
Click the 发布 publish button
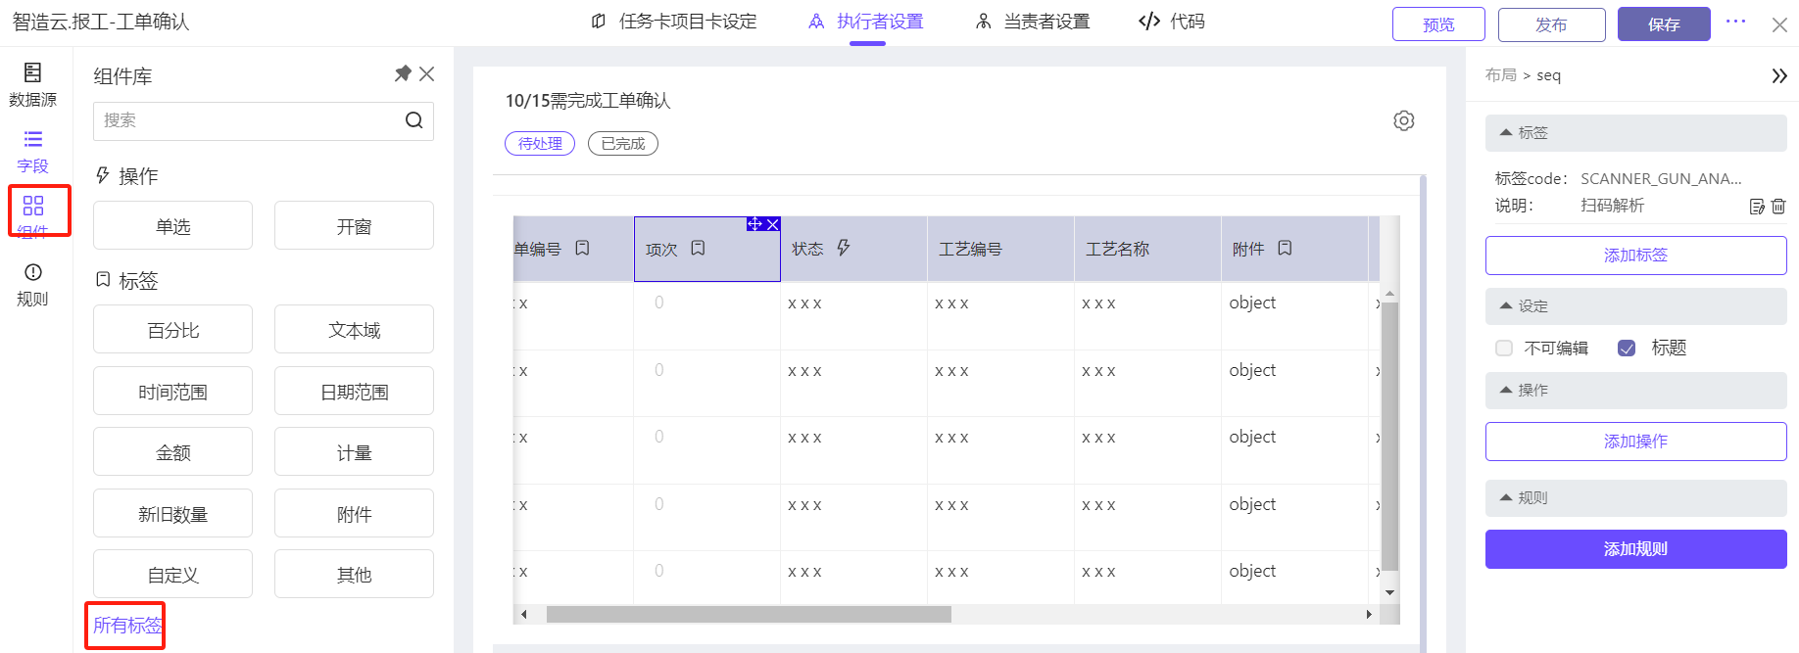1551,24
